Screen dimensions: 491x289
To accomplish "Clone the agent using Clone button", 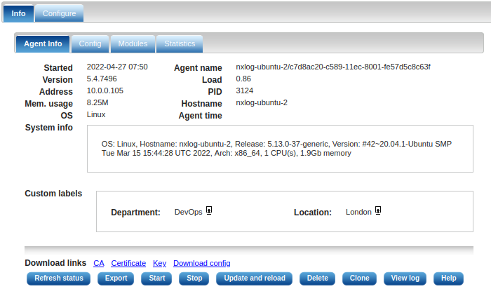I will tap(359, 278).
